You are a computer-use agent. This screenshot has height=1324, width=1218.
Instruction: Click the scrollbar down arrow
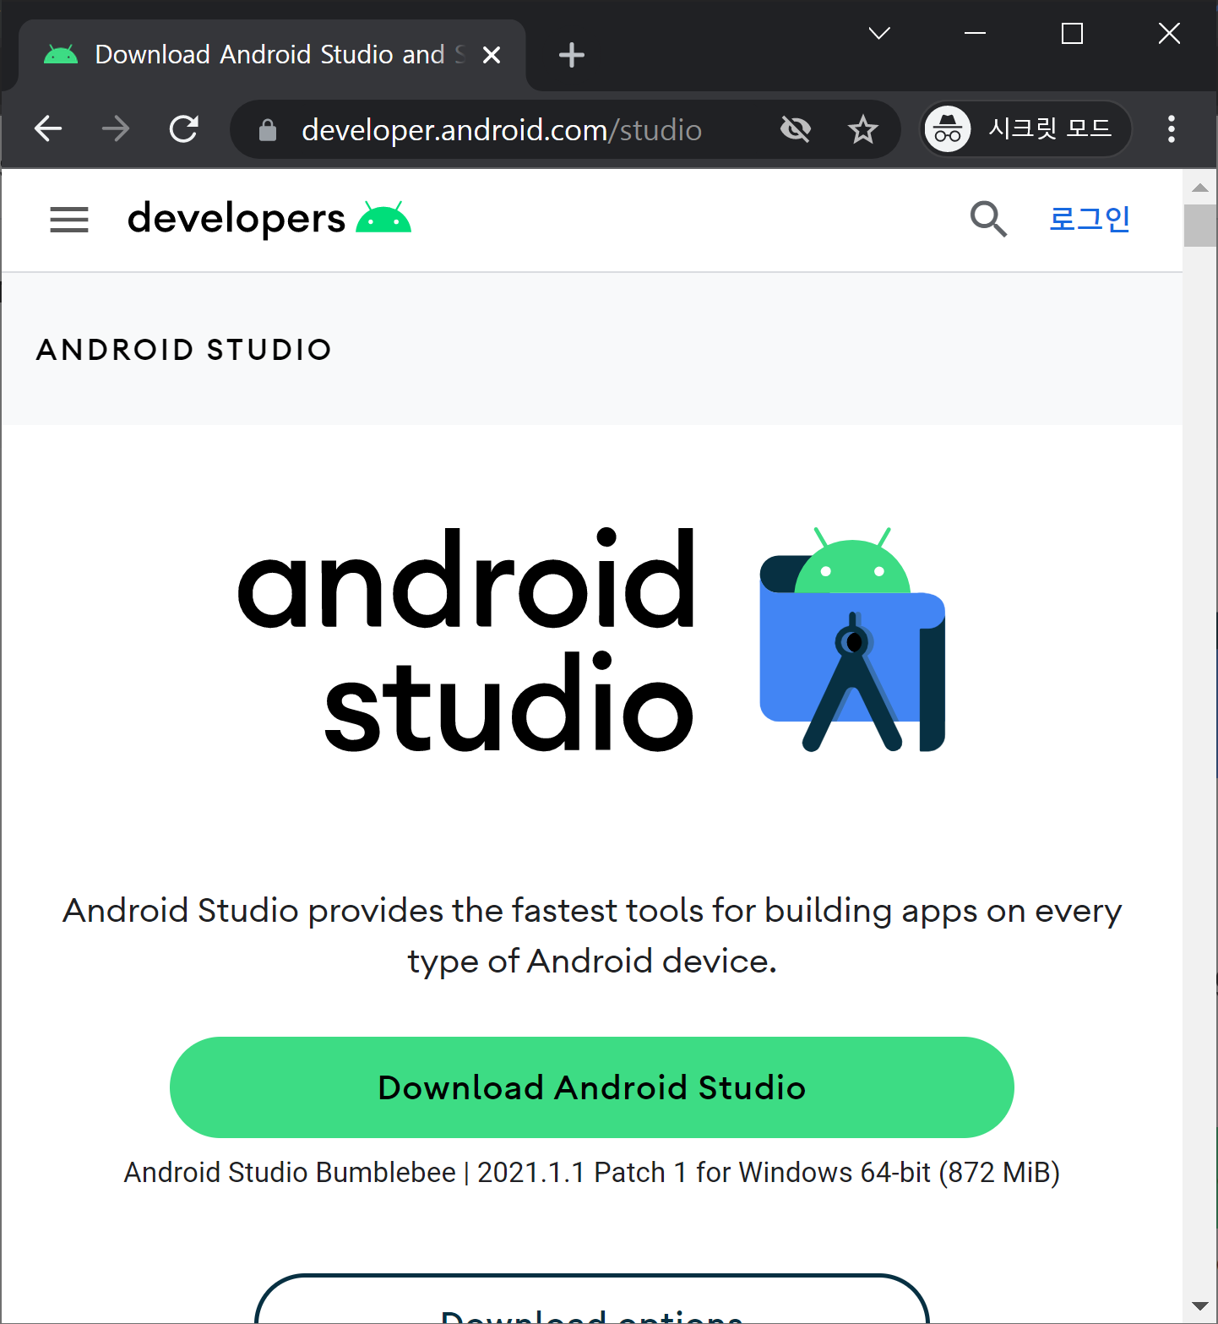pyautogui.click(x=1199, y=1306)
